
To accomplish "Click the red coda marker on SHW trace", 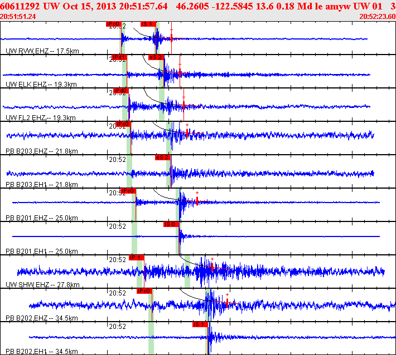I will click(212, 267).
